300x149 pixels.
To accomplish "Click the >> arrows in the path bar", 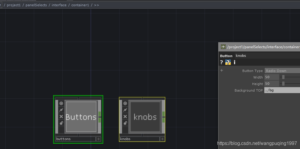I will (x=97, y=5).
